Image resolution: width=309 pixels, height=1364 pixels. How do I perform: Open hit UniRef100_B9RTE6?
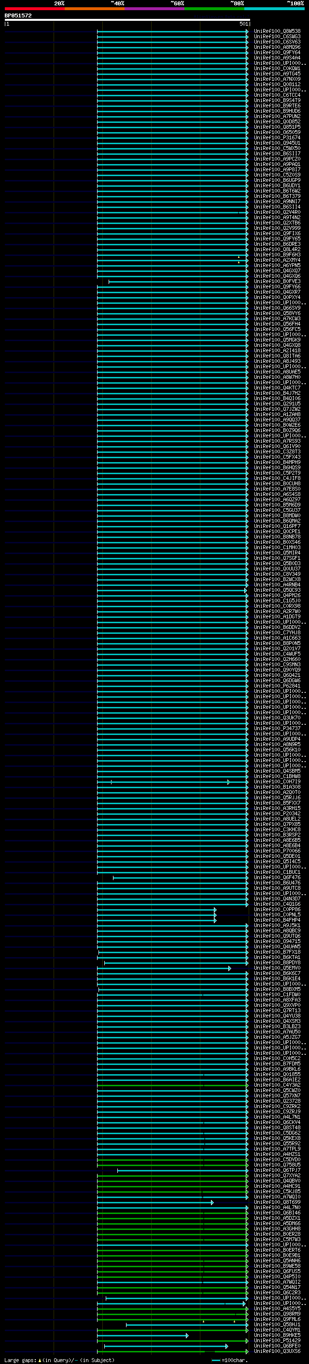[277, 106]
